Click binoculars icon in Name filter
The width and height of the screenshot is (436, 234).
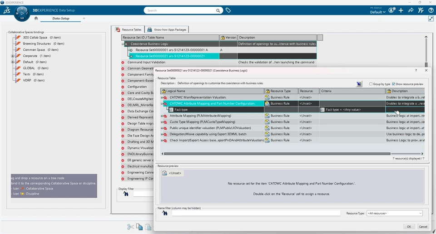pyautogui.click(x=165, y=213)
